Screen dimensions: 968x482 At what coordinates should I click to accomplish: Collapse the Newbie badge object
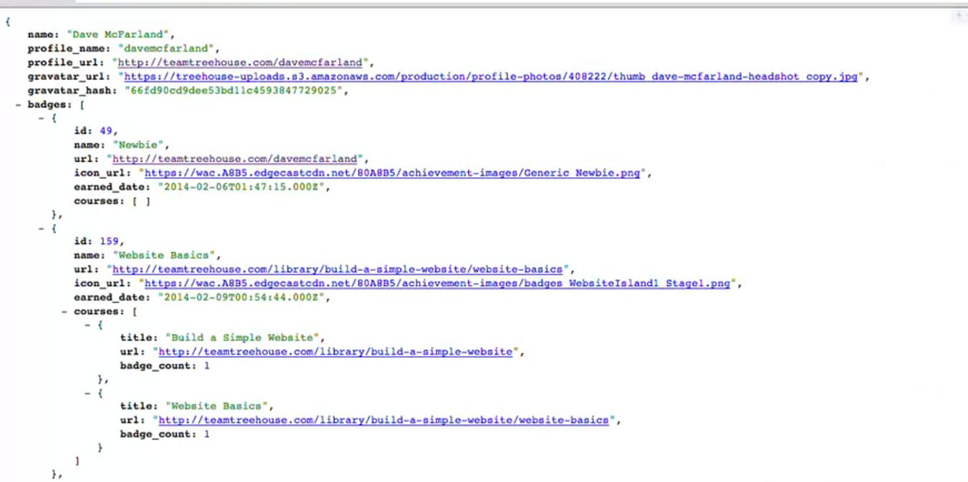pyautogui.click(x=42, y=119)
